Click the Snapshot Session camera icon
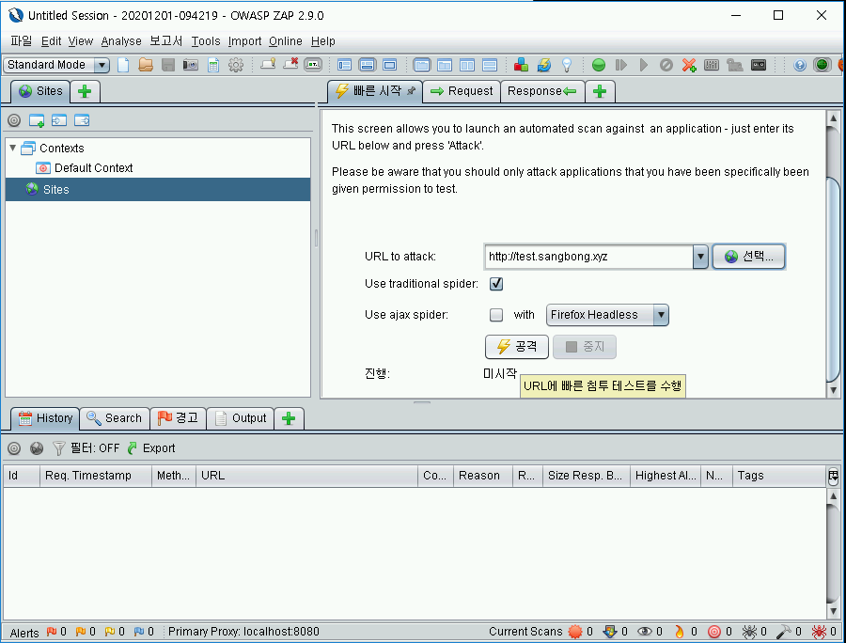 (x=191, y=65)
